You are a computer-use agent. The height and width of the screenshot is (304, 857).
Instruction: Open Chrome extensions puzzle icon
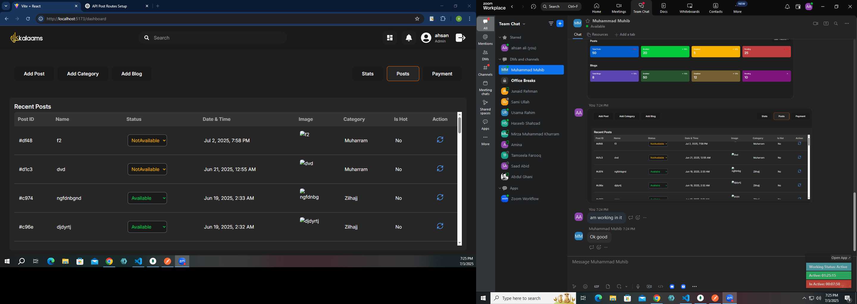coord(443,19)
